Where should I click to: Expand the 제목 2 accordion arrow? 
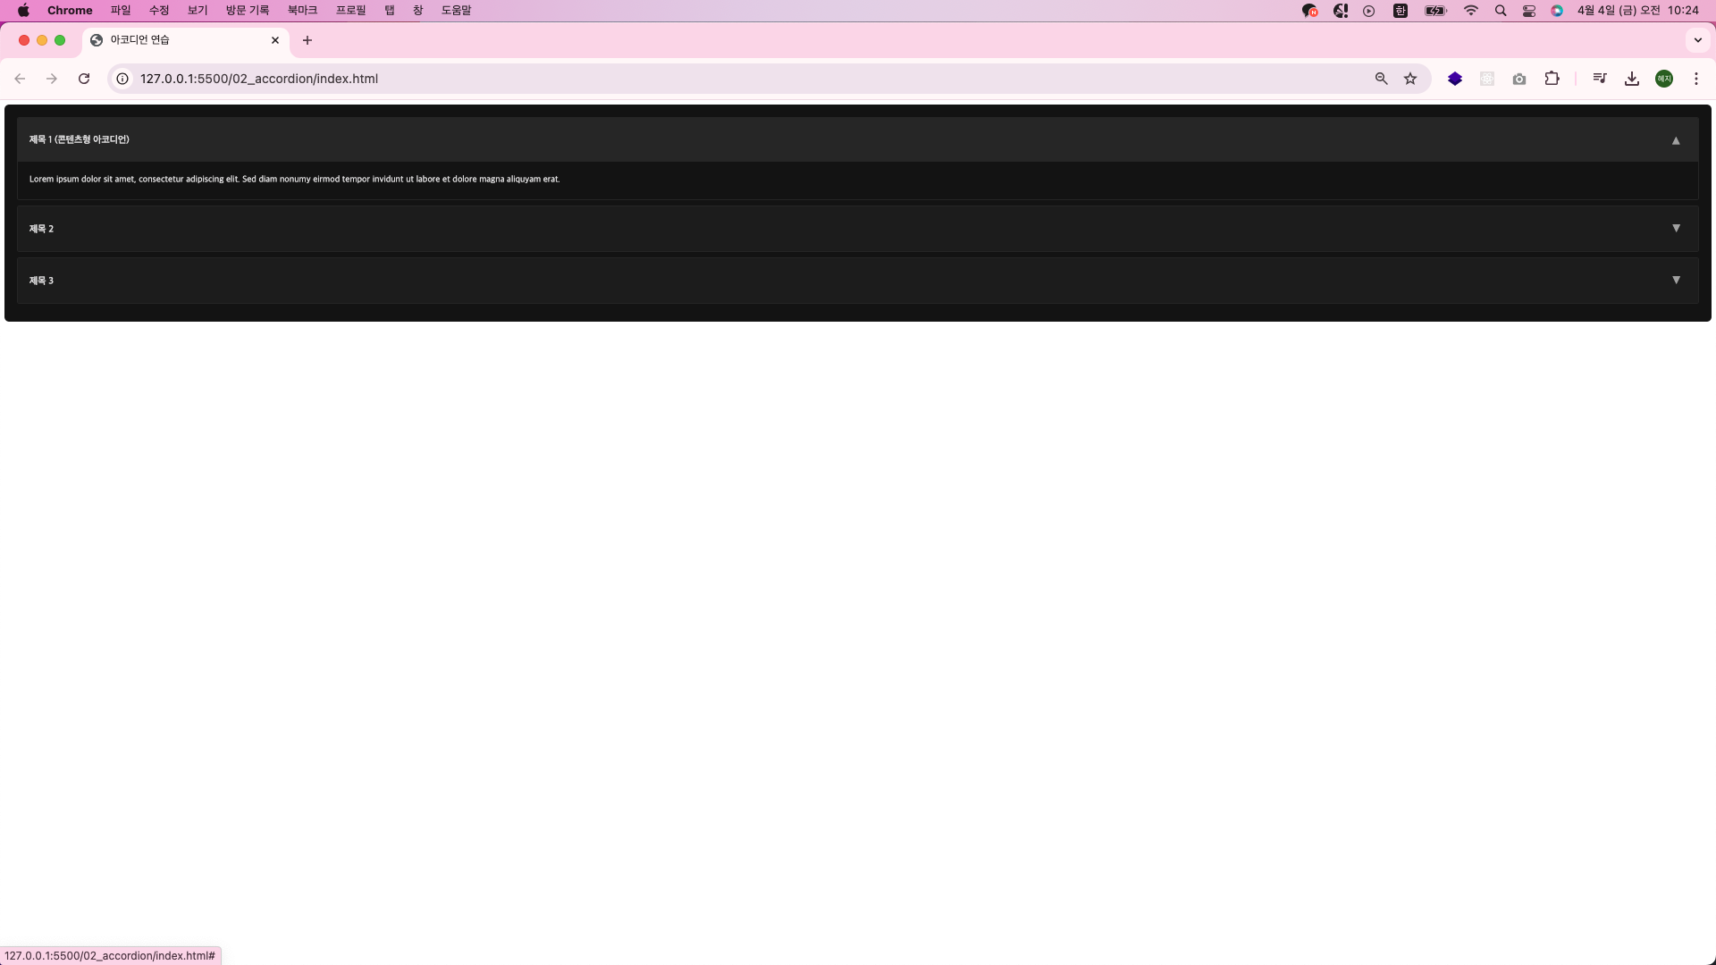tap(1676, 229)
